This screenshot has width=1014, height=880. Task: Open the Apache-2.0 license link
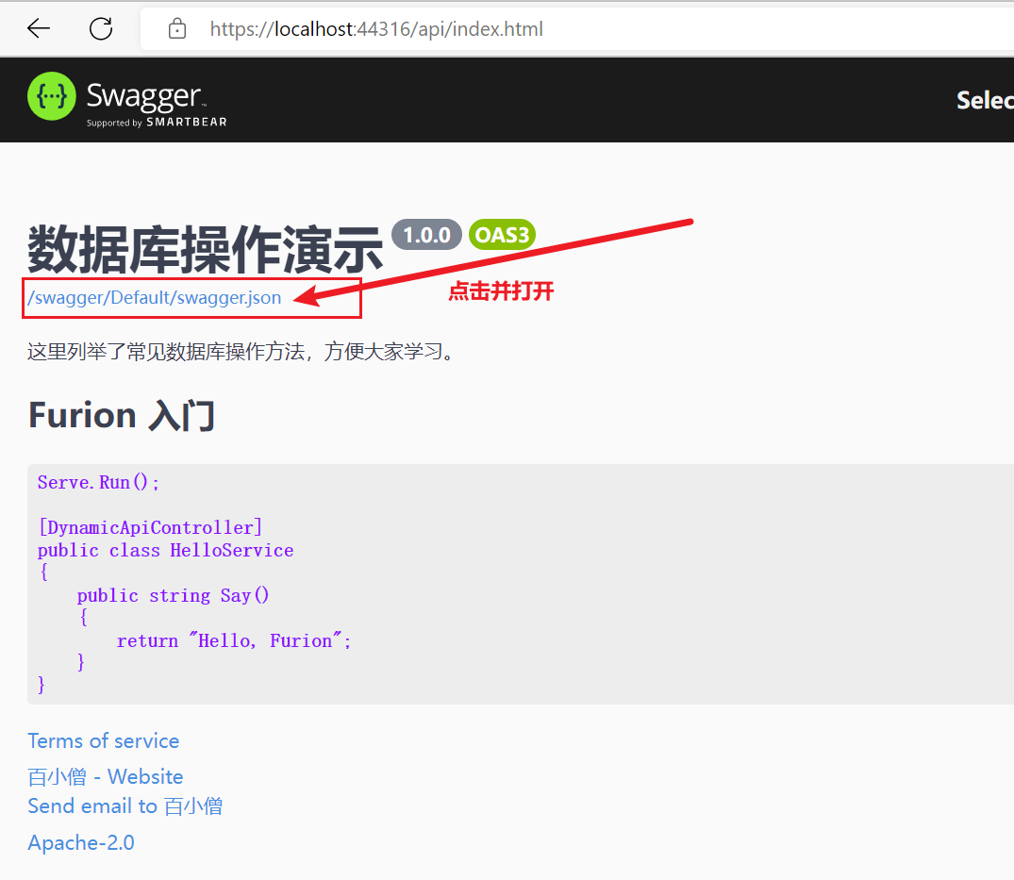(81, 842)
